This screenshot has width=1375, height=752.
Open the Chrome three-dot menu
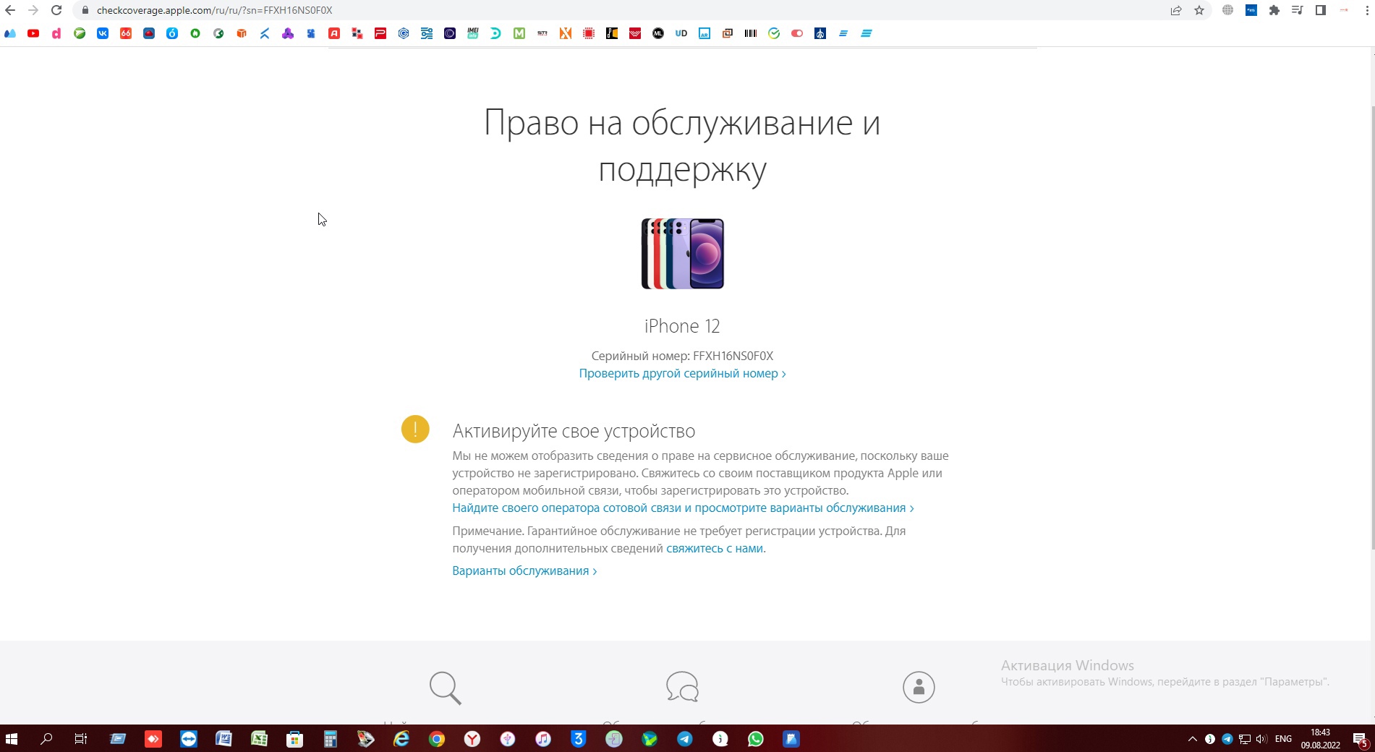pyautogui.click(x=1367, y=10)
